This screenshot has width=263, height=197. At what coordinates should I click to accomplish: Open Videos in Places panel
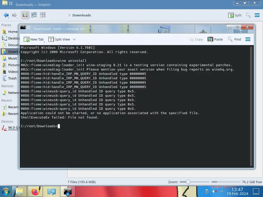coord(10,72)
